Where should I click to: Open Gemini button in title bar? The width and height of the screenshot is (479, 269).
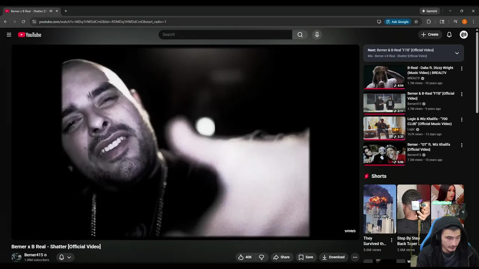click(430, 11)
